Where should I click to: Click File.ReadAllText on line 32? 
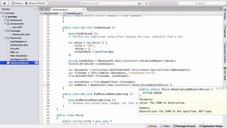106,82
